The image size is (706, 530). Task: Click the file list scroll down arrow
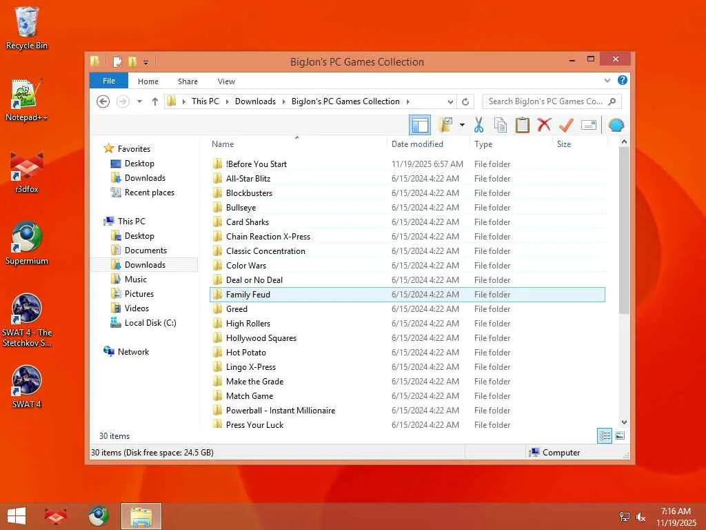(624, 422)
